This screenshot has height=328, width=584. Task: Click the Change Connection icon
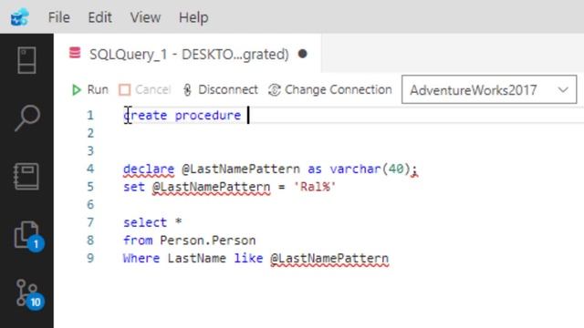pyautogui.click(x=275, y=89)
